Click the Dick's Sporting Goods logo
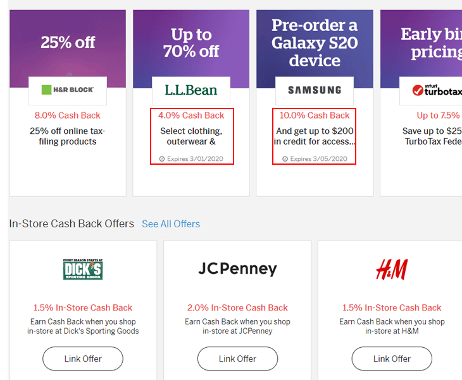Viewport: 462px width, 380px height. click(x=83, y=269)
